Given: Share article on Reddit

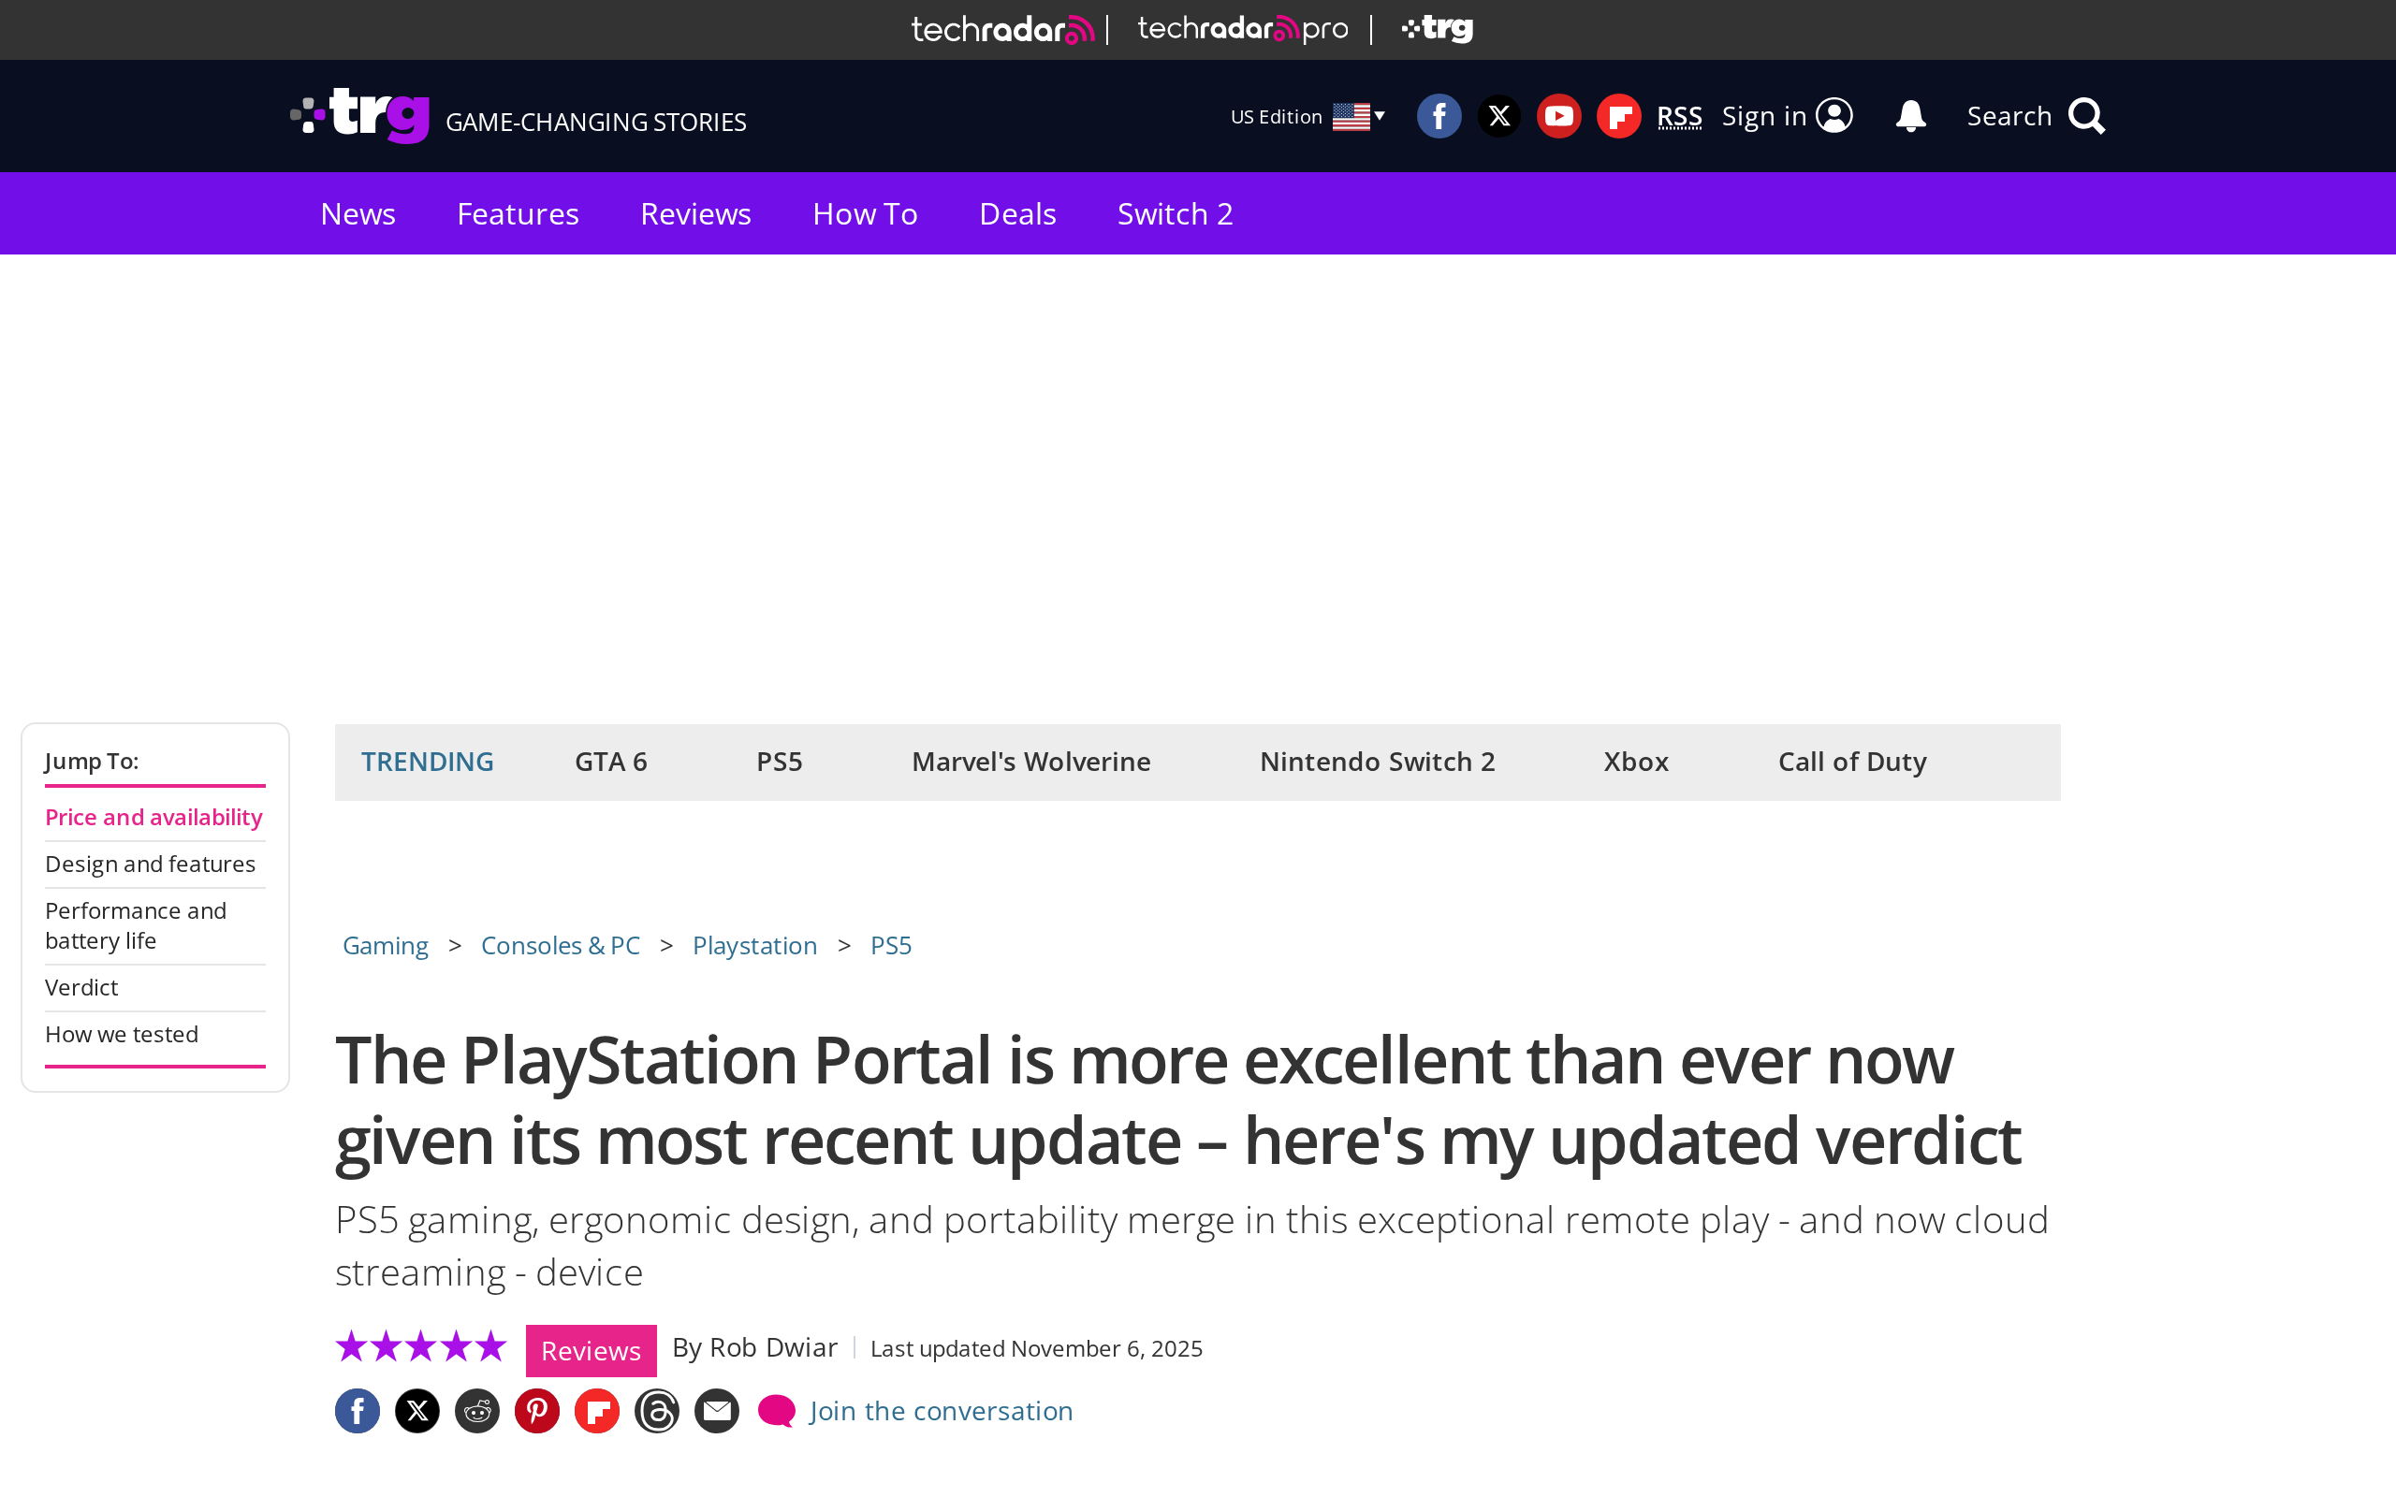Looking at the screenshot, I should (477, 1411).
